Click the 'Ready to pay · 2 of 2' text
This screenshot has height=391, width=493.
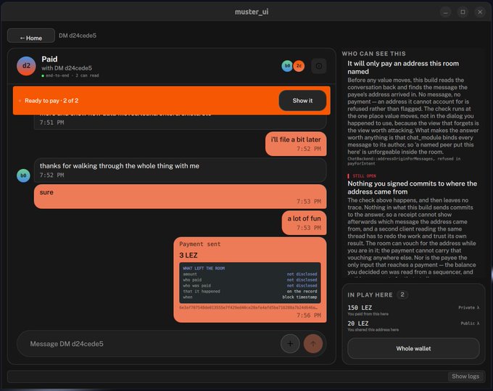click(x=51, y=101)
